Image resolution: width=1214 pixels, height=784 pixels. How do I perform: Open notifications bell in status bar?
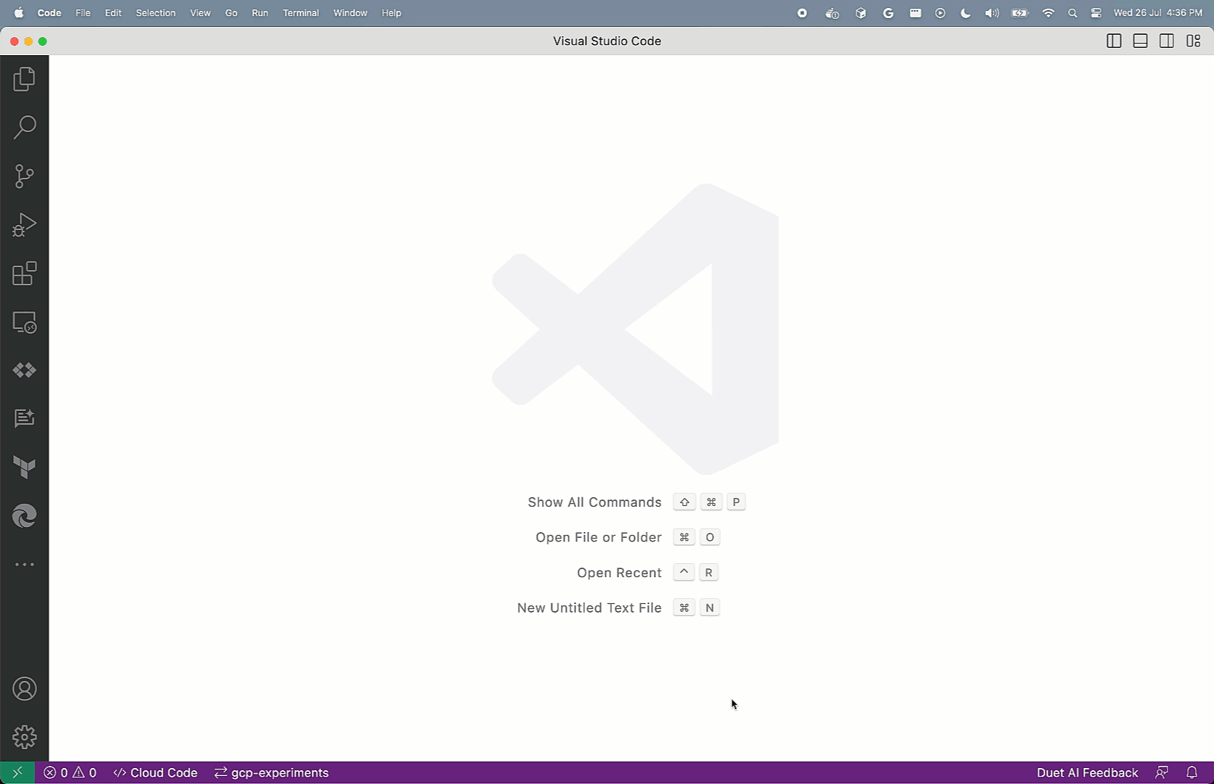click(1192, 772)
